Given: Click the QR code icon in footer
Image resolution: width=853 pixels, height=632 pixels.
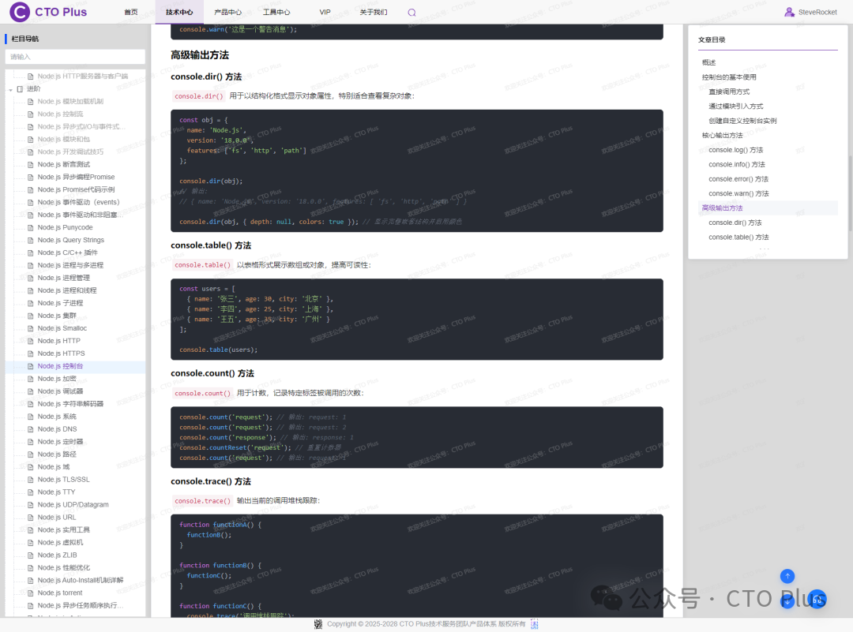Looking at the screenshot, I should (x=318, y=624).
